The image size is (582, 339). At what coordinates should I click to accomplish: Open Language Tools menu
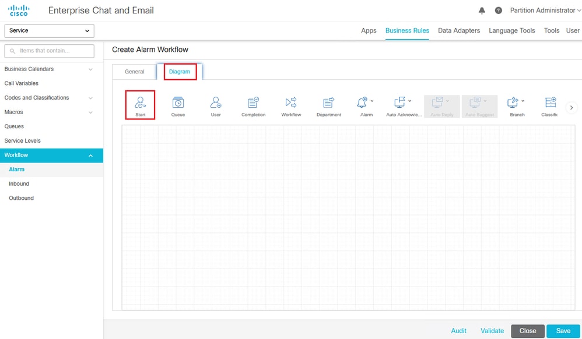pos(512,30)
